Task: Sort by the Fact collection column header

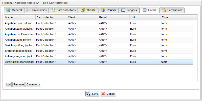Action: [51, 17]
